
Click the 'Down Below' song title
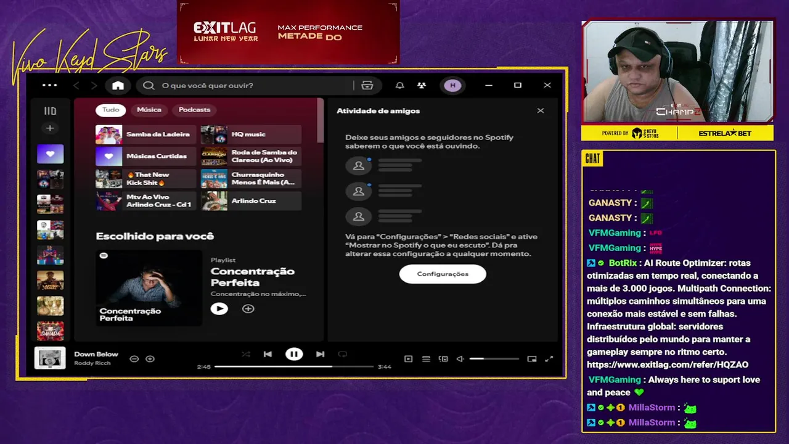[96, 354]
